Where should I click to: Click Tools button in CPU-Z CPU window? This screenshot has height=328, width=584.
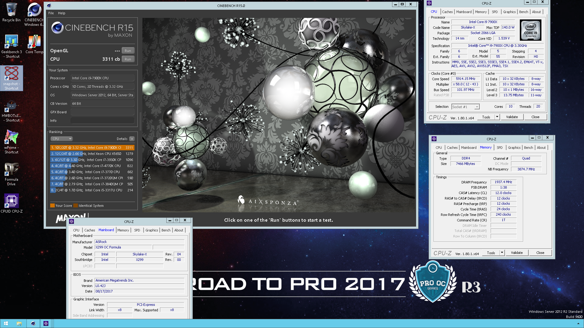(486, 117)
